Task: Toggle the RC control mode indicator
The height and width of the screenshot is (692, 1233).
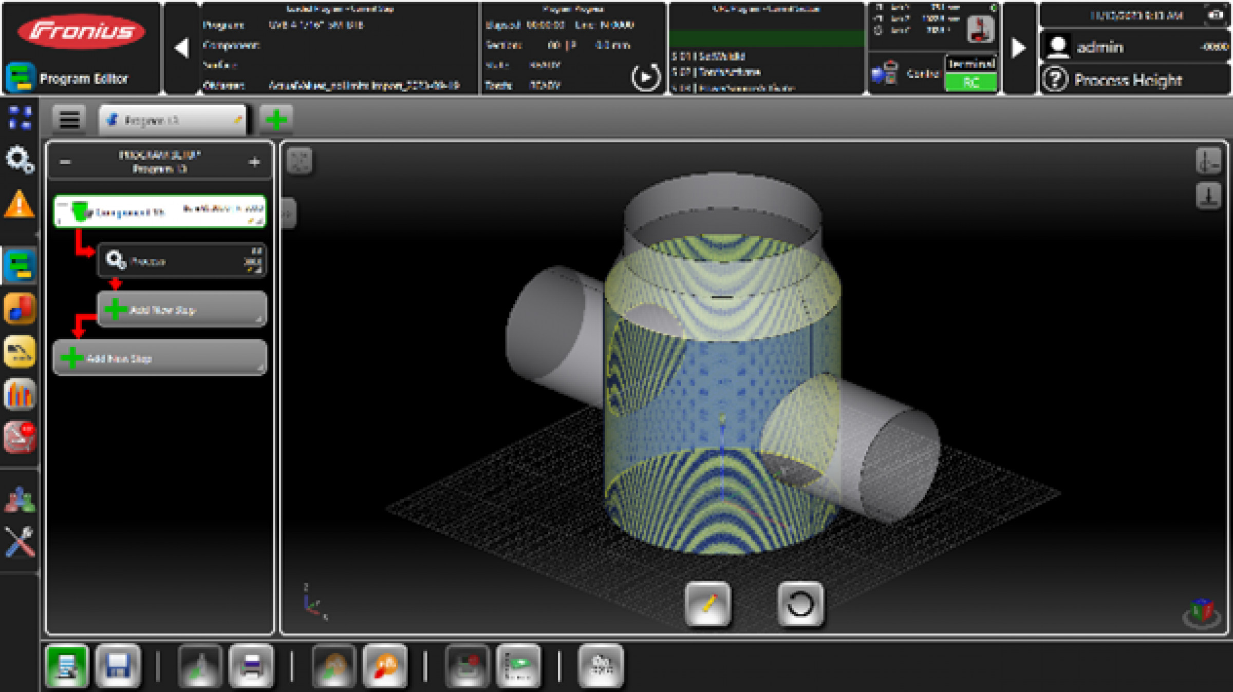Action: (x=970, y=82)
